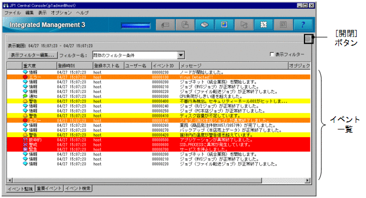The height and width of the screenshot is (198, 366).
Task: Enable the 表示フィルター checkbox
Action: click(x=272, y=54)
